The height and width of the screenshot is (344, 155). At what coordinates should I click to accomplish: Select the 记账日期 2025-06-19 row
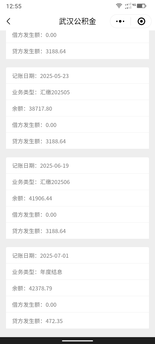pos(77,165)
